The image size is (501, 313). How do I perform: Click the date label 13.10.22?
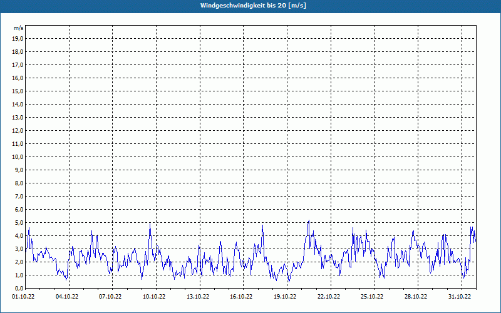pyautogui.click(x=198, y=297)
